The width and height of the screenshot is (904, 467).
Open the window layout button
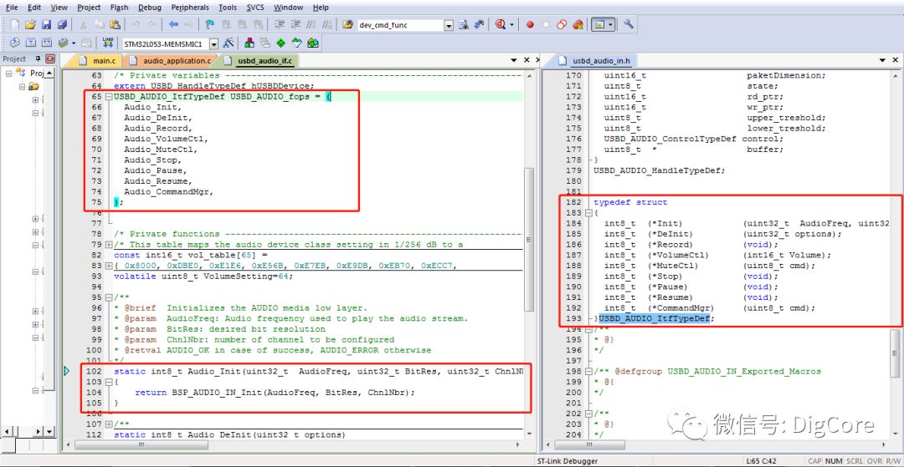click(599, 25)
